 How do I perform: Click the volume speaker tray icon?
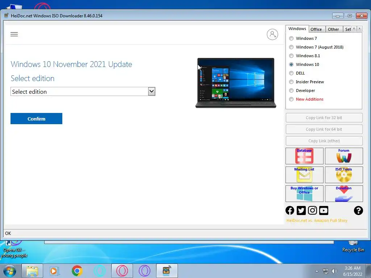coord(334,271)
